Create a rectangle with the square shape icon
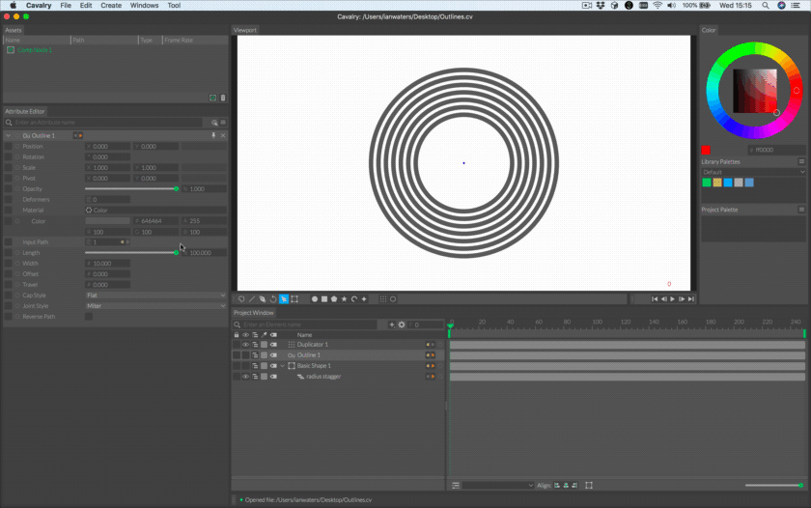The width and height of the screenshot is (811, 508). pyautogui.click(x=324, y=299)
